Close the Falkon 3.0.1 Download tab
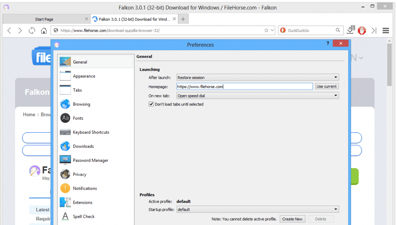The height and width of the screenshot is (225, 397). coord(174,19)
